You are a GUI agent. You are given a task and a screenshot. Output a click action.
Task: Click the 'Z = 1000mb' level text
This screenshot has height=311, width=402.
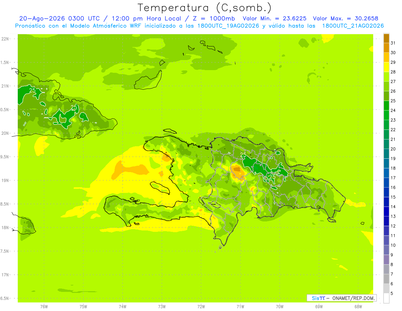click(x=215, y=18)
